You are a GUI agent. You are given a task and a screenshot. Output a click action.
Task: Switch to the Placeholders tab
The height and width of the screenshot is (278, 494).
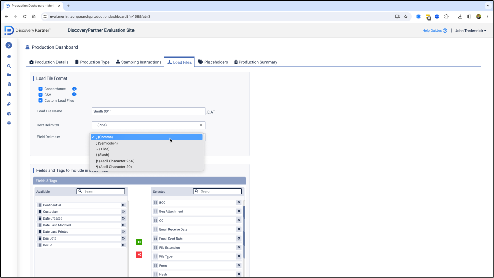point(213,62)
